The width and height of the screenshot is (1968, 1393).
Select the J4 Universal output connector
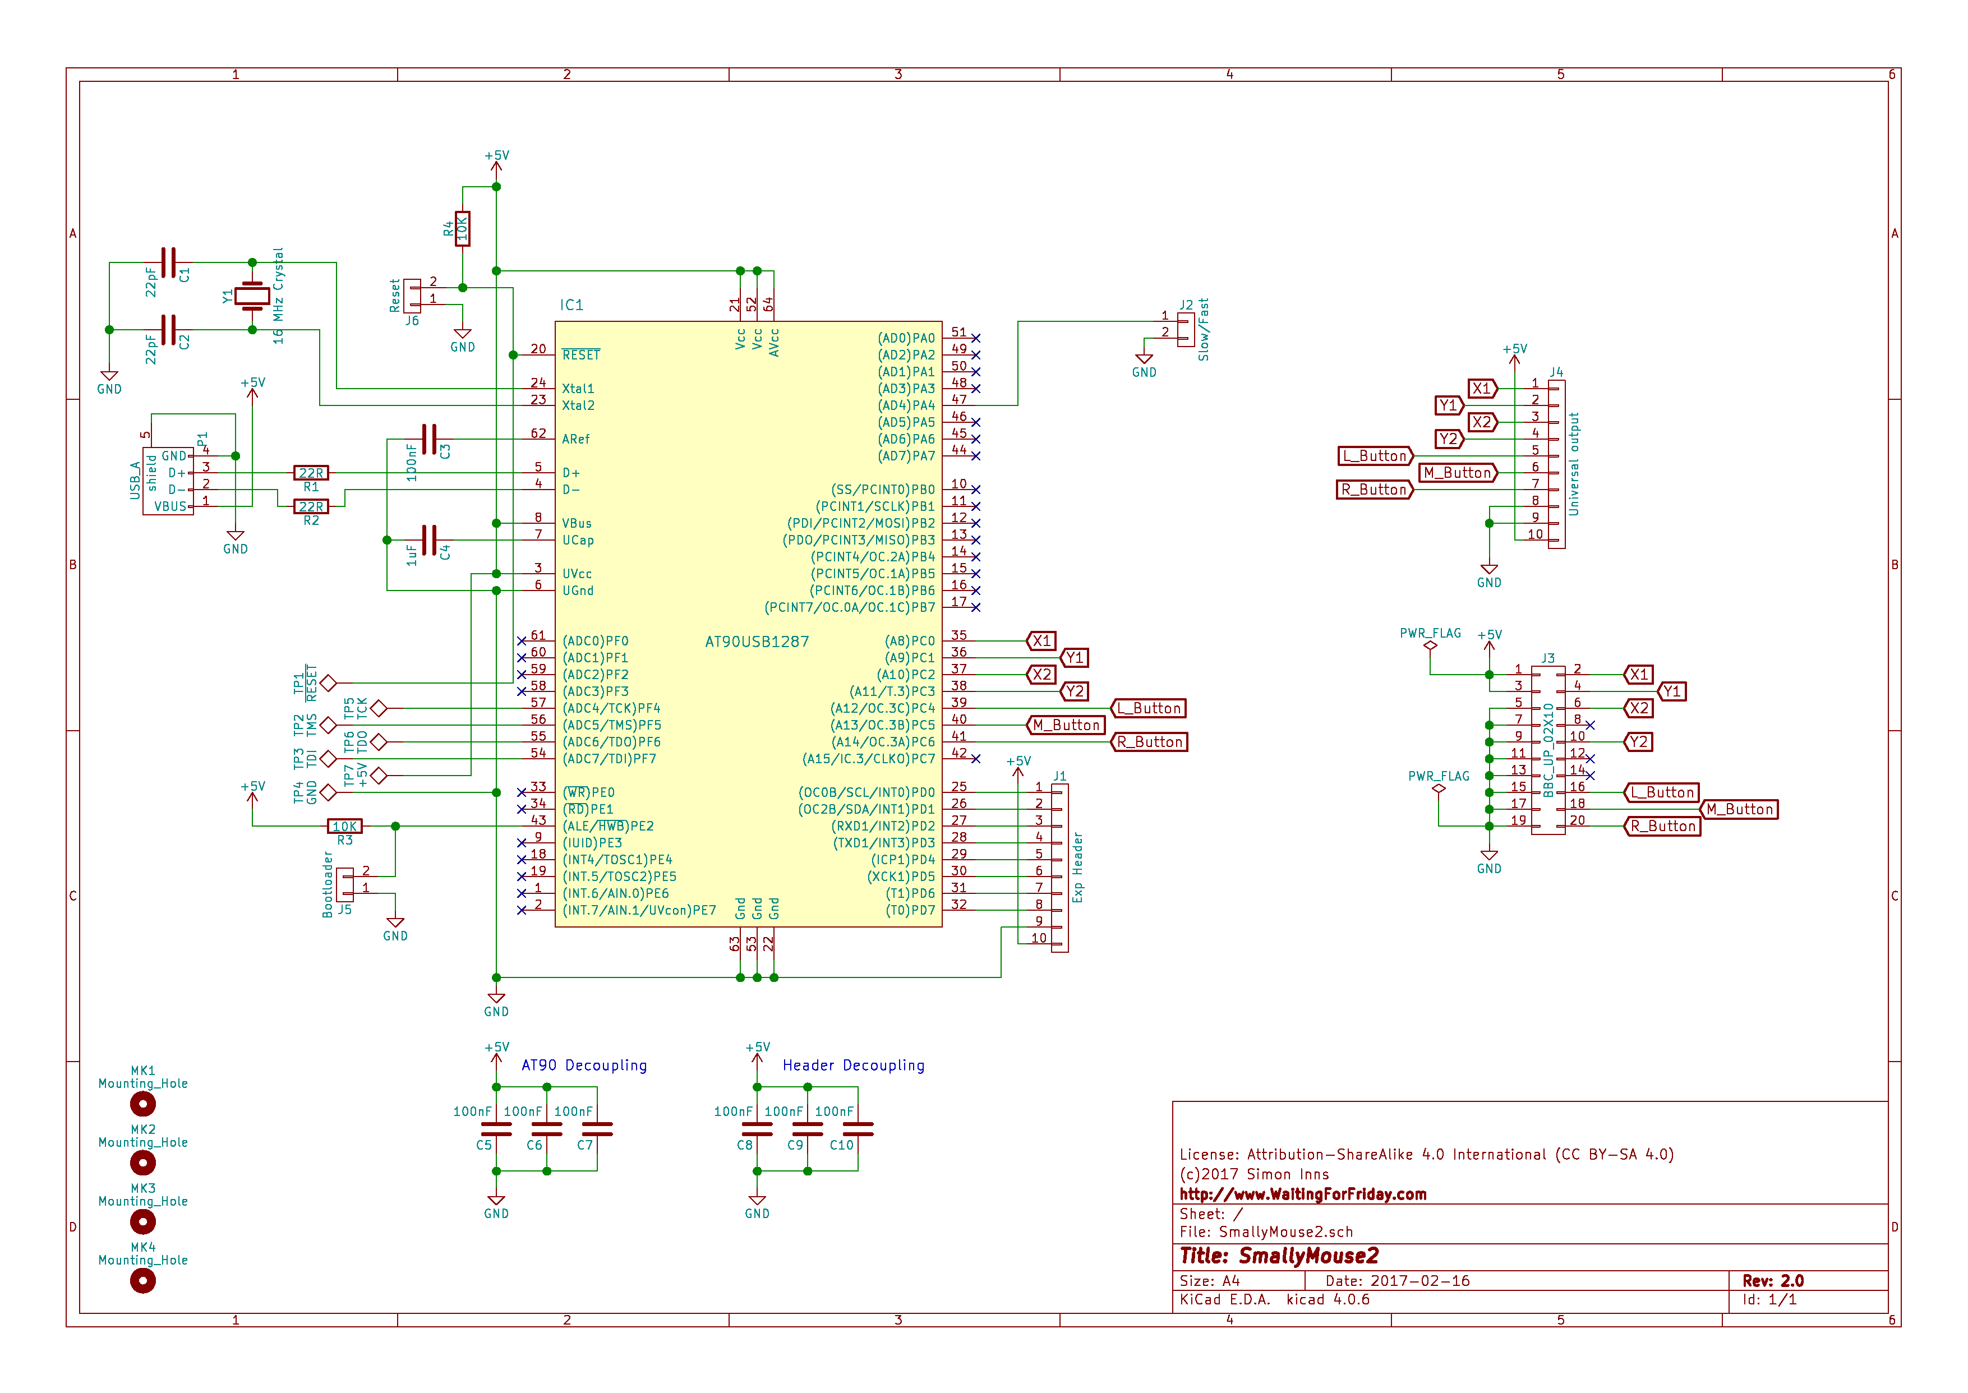pyautogui.click(x=1556, y=464)
